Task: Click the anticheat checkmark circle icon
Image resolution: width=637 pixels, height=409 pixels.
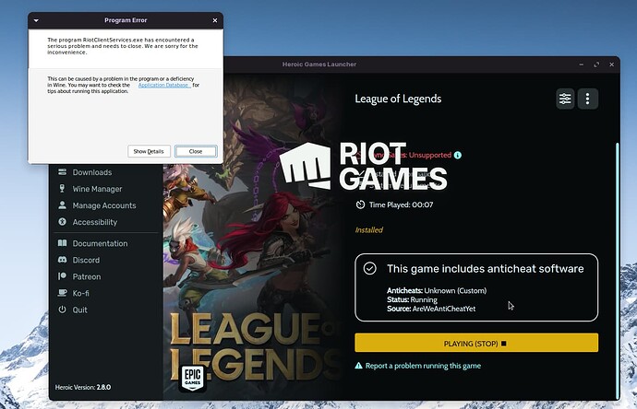Action: click(369, 268)
